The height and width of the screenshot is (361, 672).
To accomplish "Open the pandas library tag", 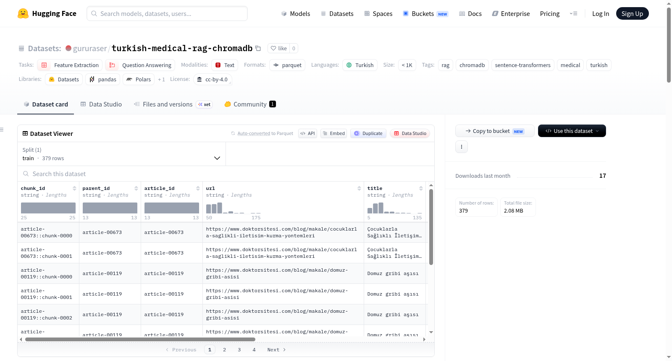I will pos(103,79).
